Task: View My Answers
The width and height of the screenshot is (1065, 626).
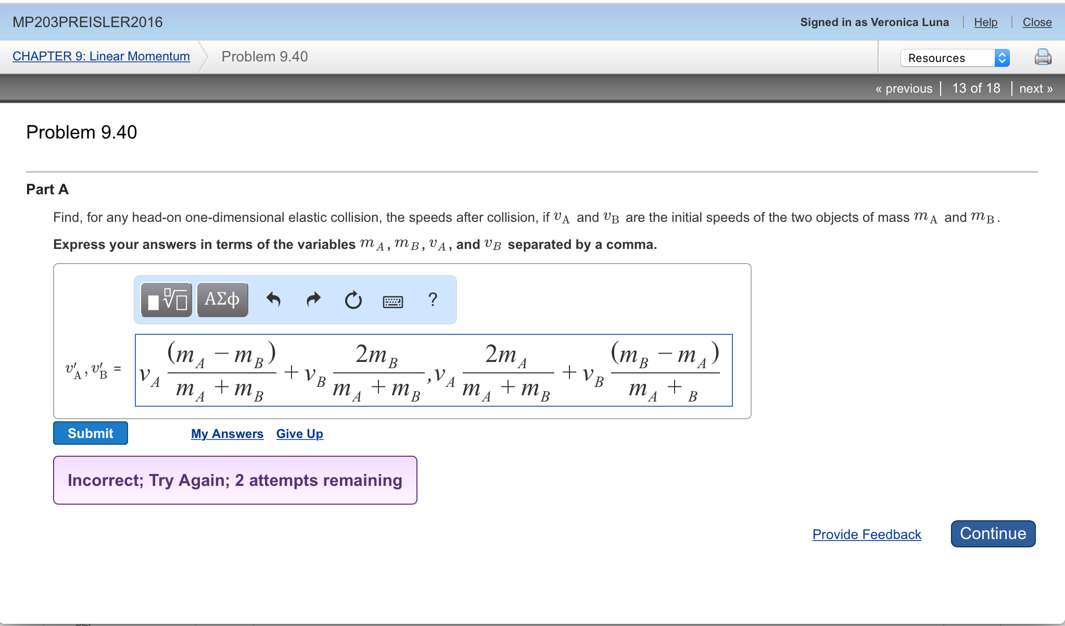Action: 227,434
